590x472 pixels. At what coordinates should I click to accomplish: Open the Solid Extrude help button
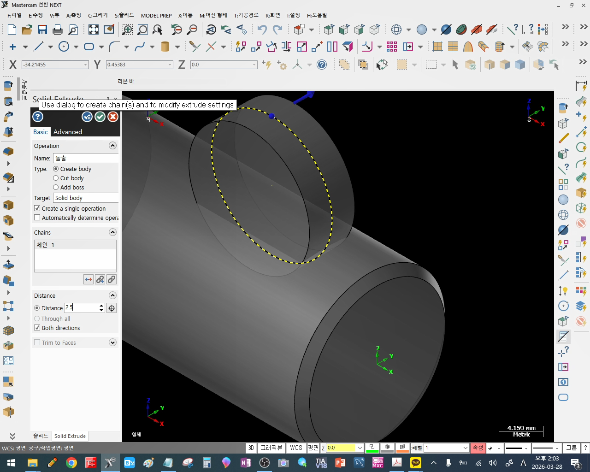(38, 117)
